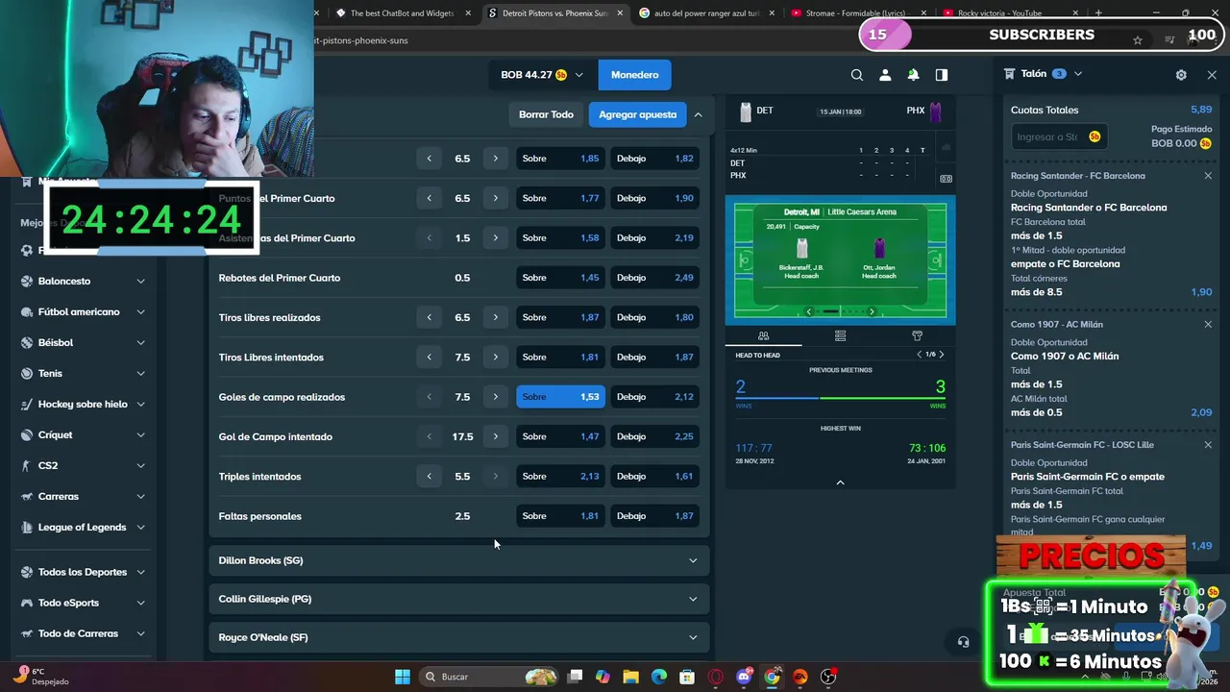Screen dimensions: 1230x692
Task: Open Microsoft Edge from the taskbar
Action: coord(659,677)
